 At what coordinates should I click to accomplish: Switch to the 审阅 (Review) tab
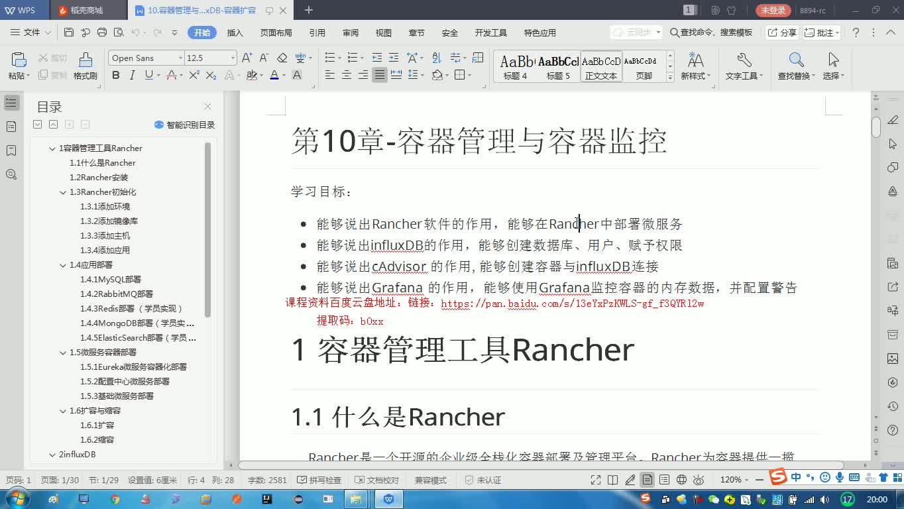coord(351,32)
